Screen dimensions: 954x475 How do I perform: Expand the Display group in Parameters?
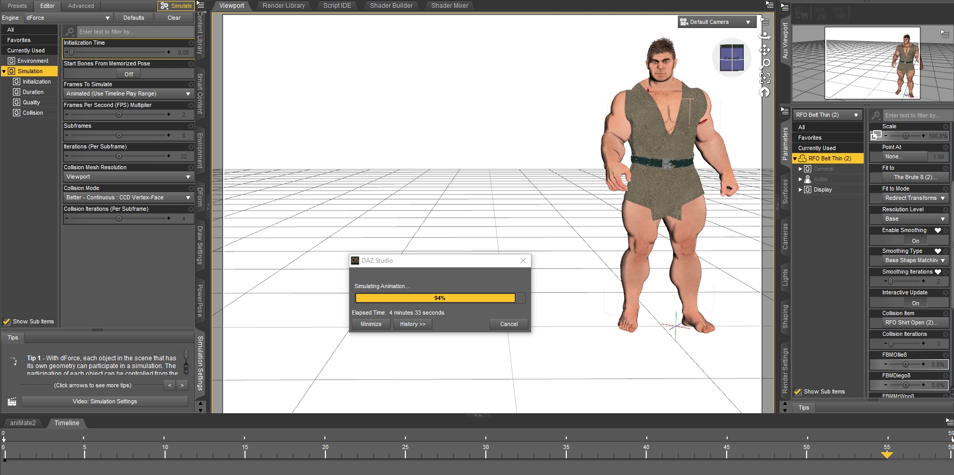coord(800,190)
